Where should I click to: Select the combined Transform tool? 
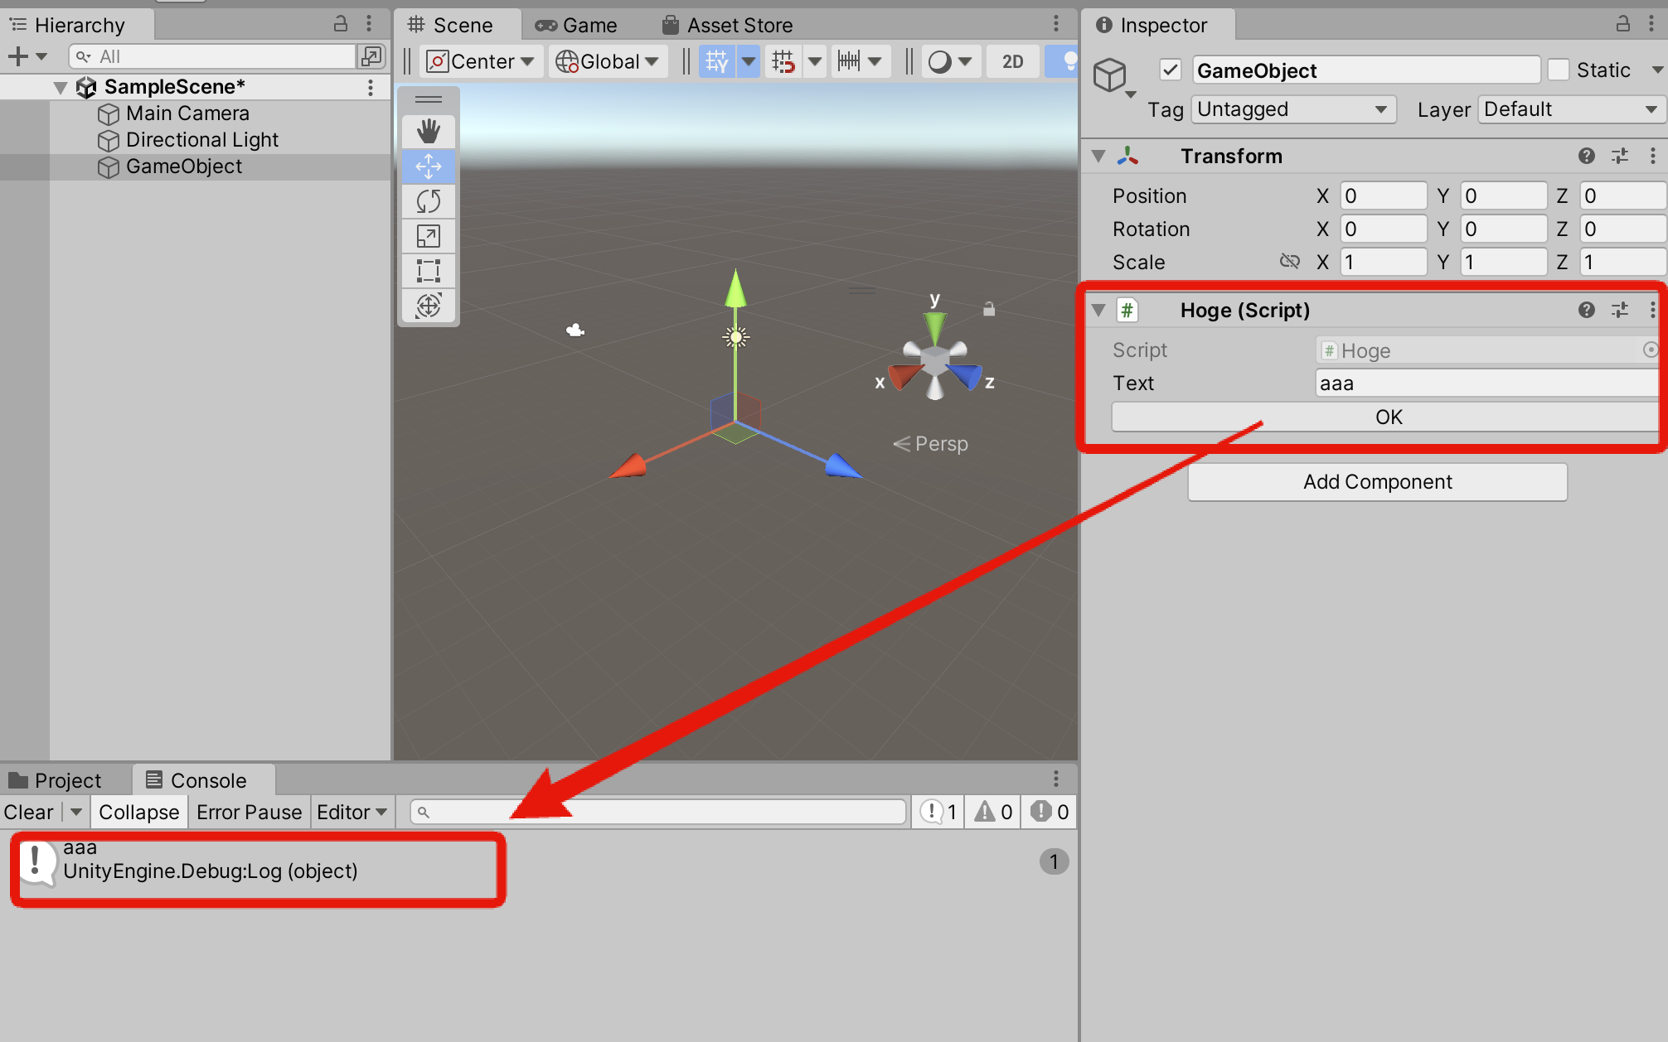pyautogui.click(x=429, y=305)
